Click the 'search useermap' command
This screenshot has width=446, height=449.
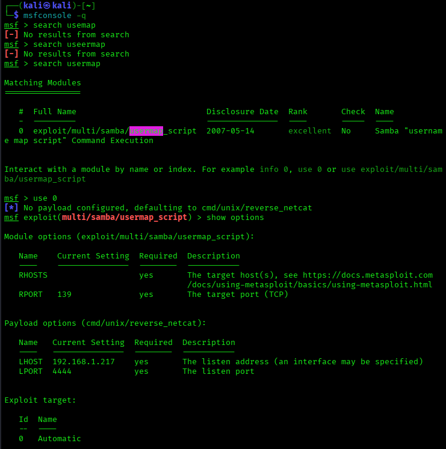(69, 44)
